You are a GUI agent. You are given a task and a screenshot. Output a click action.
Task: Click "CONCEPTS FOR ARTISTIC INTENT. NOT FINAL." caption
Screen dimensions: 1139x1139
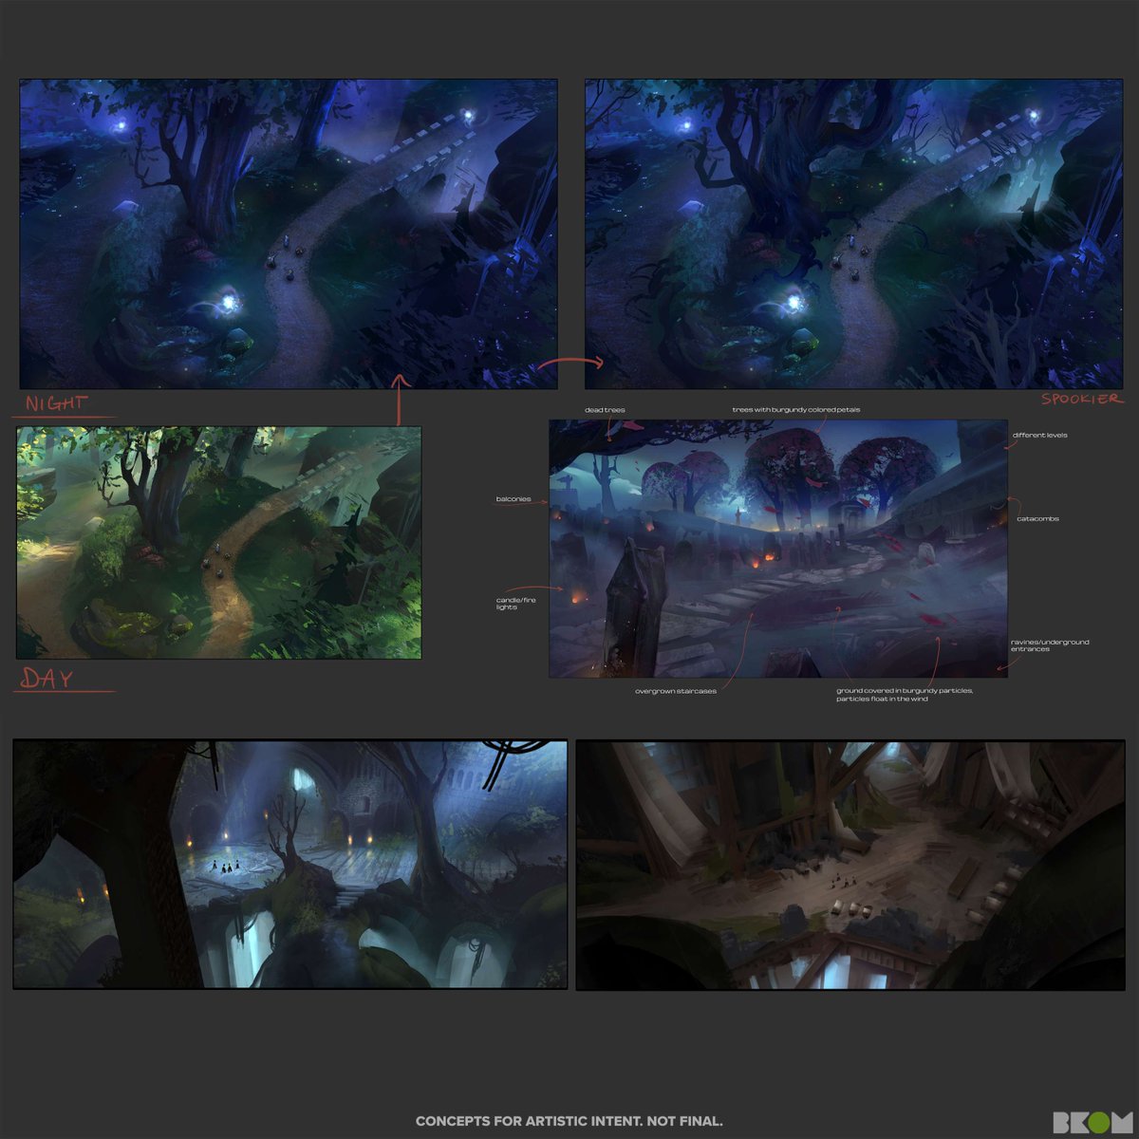click(x=569, y=1121)
